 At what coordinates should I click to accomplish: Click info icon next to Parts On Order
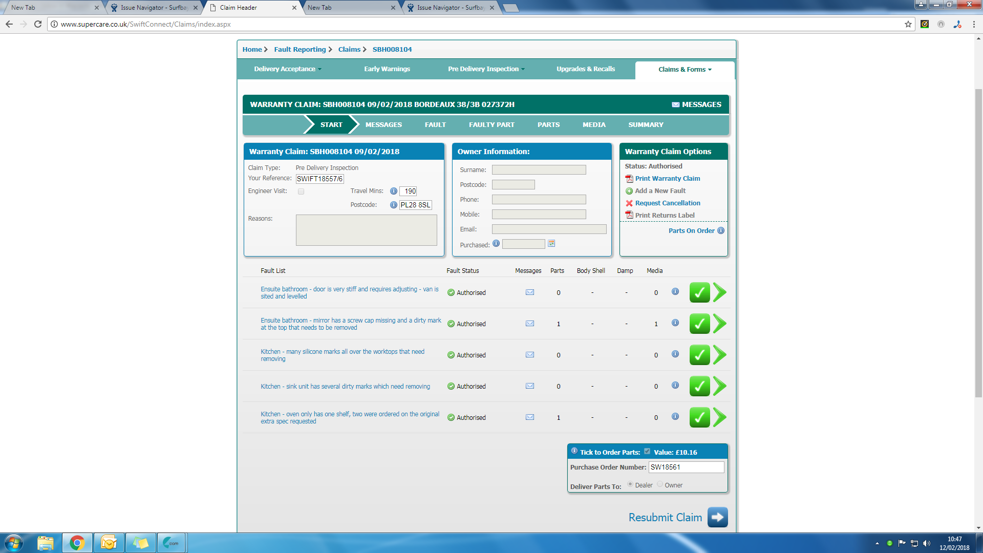721,230
